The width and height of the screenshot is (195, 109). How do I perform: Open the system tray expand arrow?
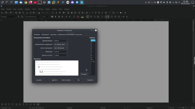point(179,2)
